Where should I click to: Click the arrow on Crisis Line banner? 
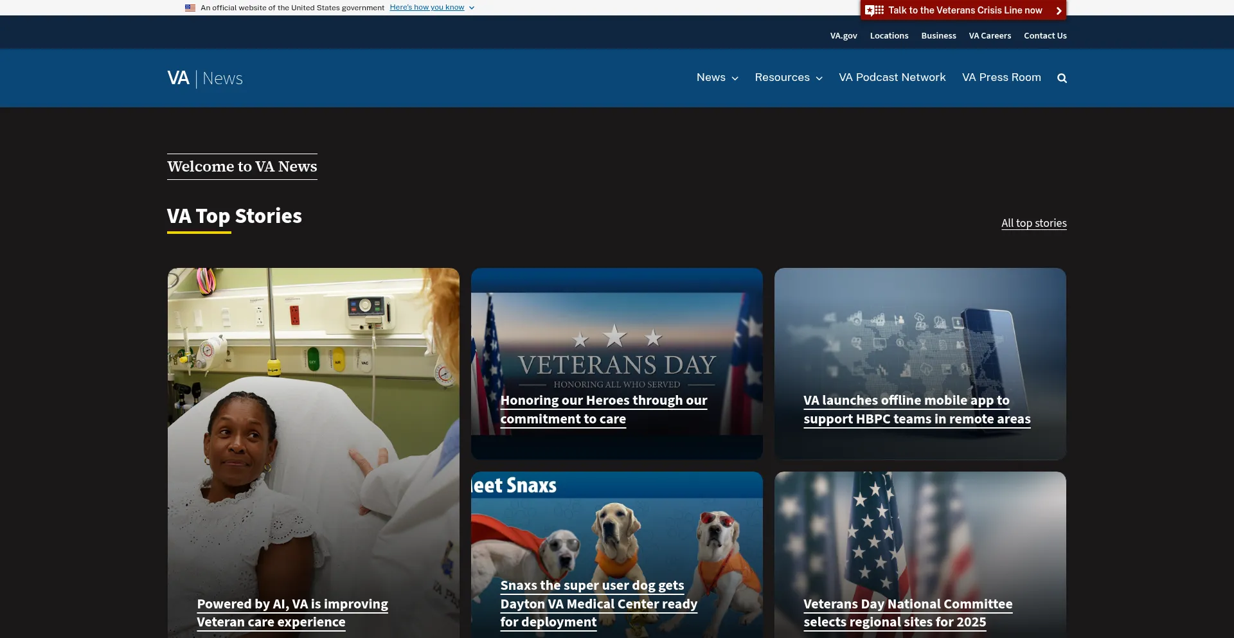click(x=1059, y=11)
